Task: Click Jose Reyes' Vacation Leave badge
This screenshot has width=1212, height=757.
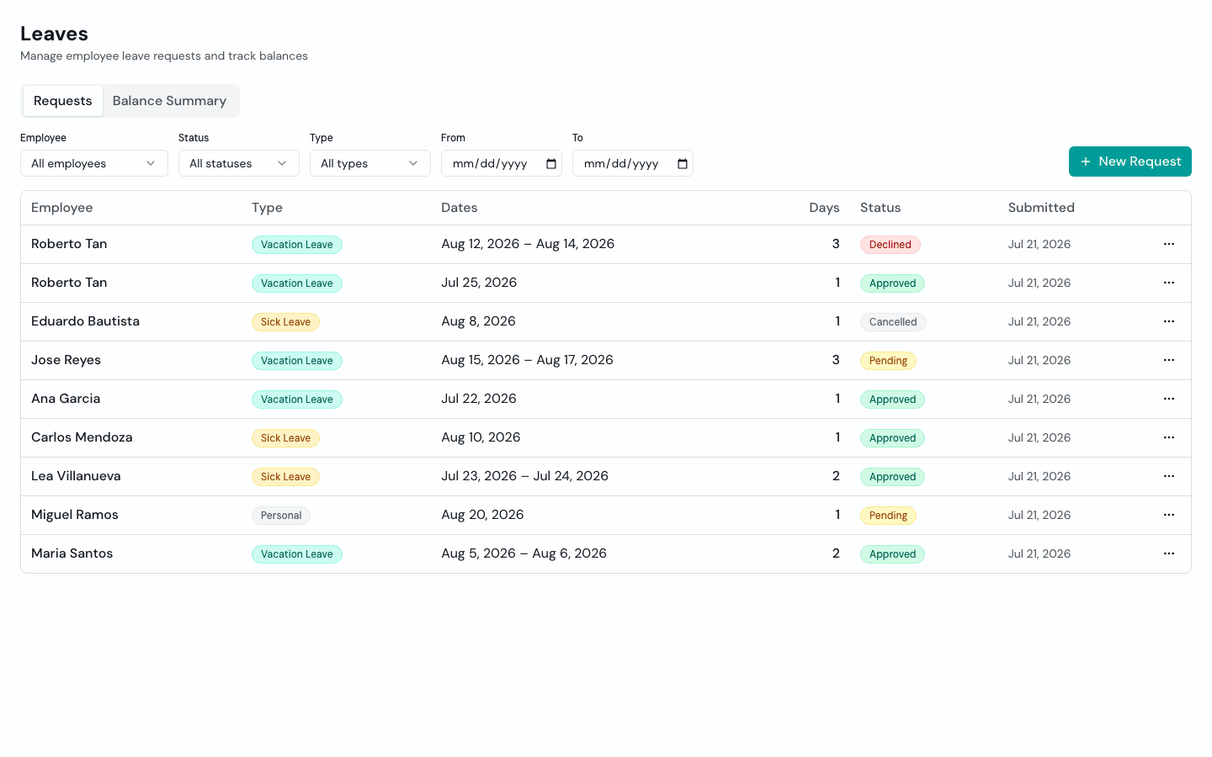Action: (x=297, y=361)
